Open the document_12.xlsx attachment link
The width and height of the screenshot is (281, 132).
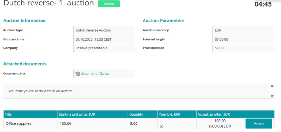click(x=95, y=73)
